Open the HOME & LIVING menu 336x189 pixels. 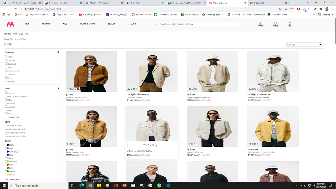88,23
